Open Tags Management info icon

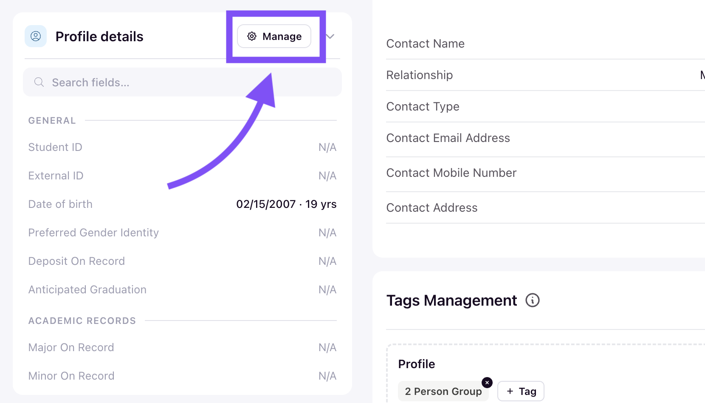point(533,300)
